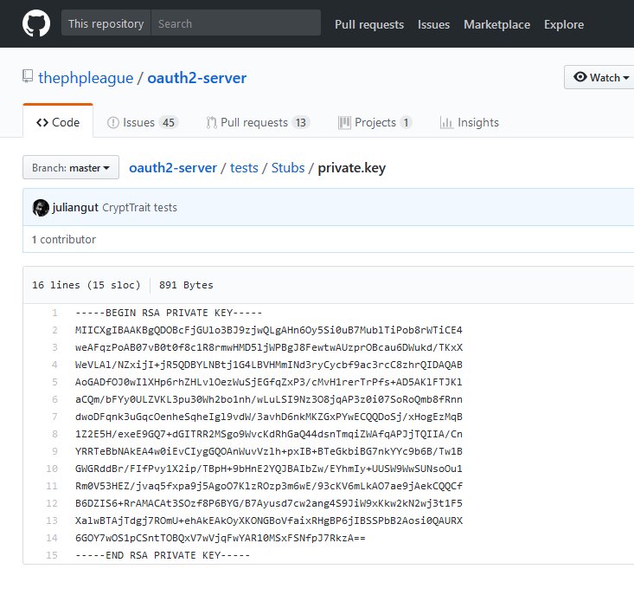This screenshot has height=595, width=634.
Task: Click the repository book icon beside thephpleague
Action: pyautogui.click(x=28, y=76)
